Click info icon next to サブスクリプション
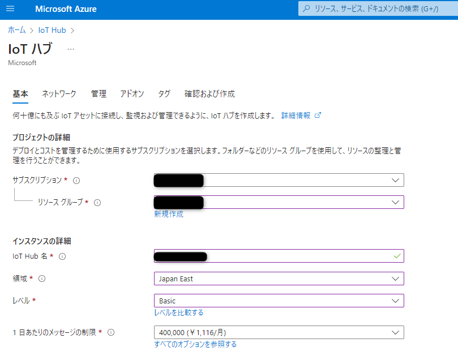458x364 pixels. point(76,181)
